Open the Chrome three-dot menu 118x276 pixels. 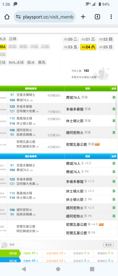(111, 17)
